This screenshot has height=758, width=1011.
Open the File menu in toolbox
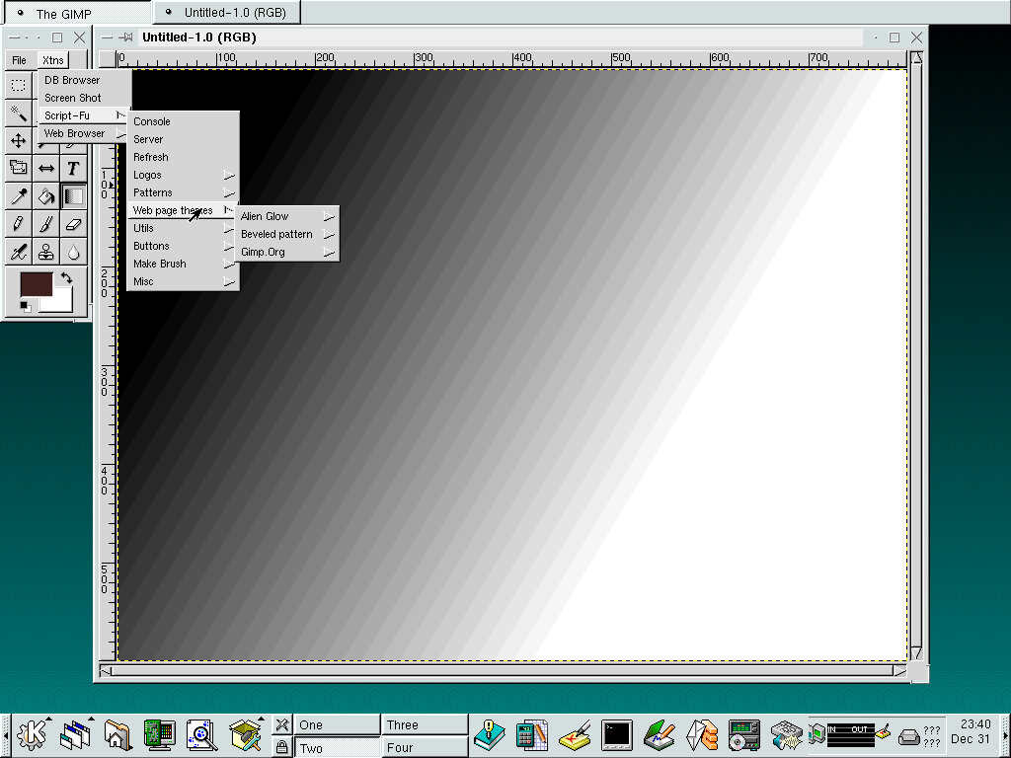pos(19,60)
